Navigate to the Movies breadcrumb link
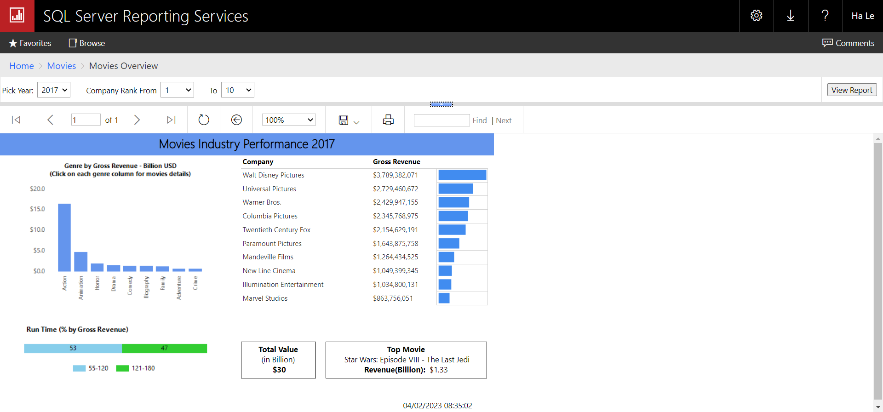The height and width of the screenshot is (412, 883). (61, 66)
